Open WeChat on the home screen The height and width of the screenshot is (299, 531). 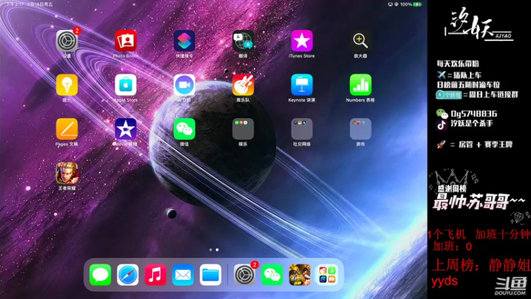coord(185,129)
